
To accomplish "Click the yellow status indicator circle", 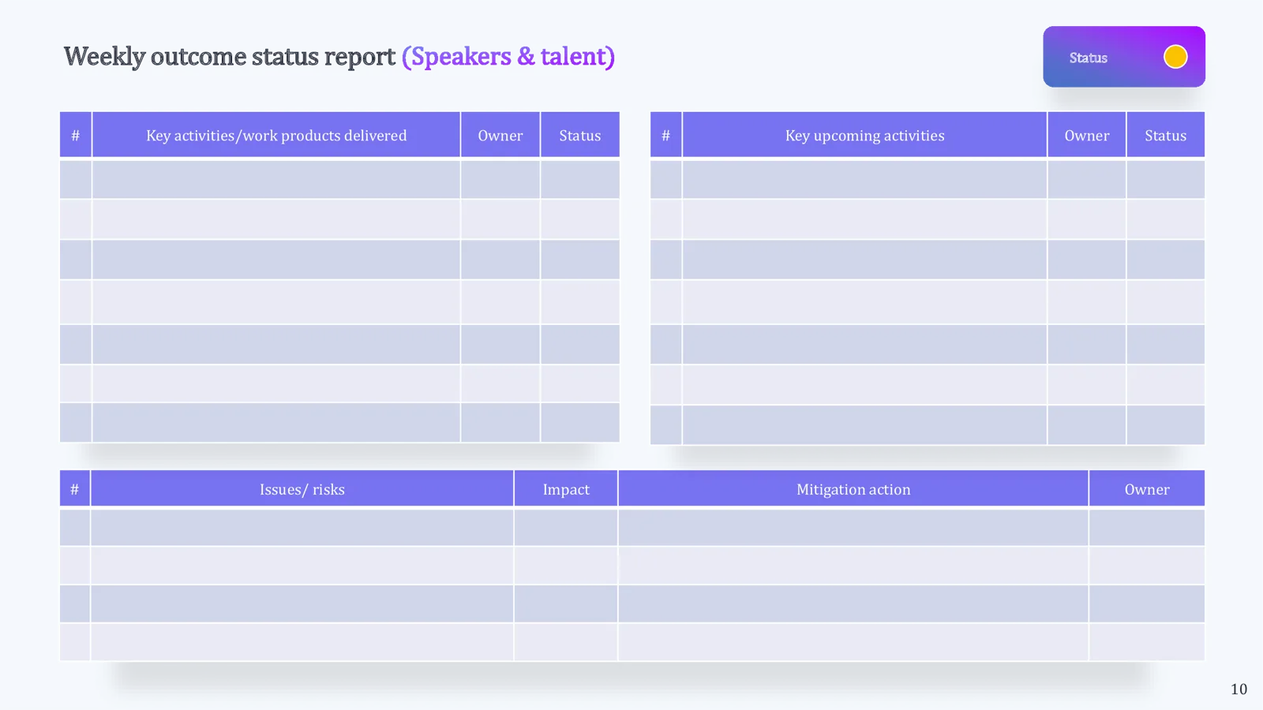I will point(1175,57).
